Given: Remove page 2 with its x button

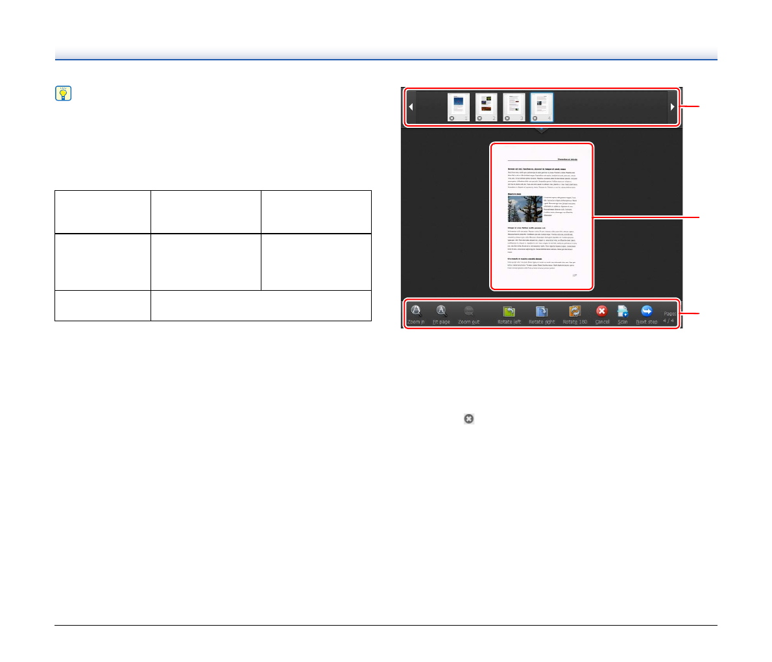Looking at the screenshot, I should click(479, 118).
